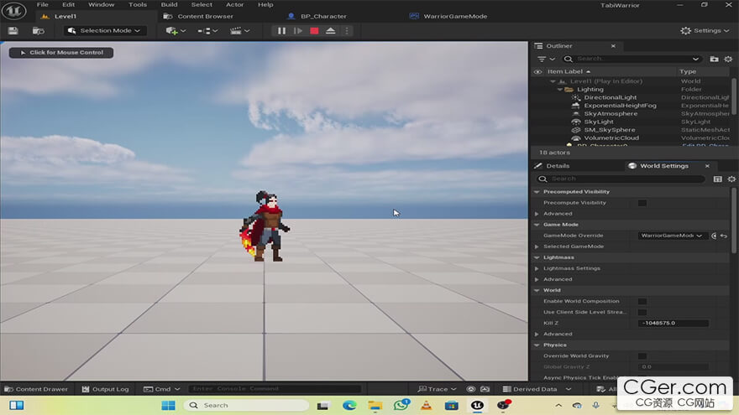
Task: Click the VolumetricCloud actor icon
Action: point(576,137)
